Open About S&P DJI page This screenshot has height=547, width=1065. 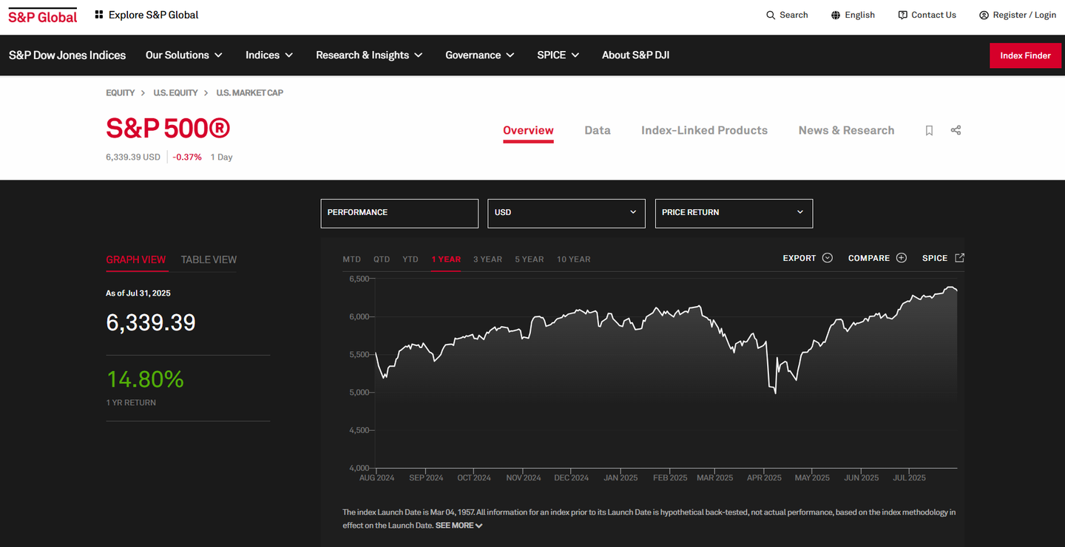(635, 55)
